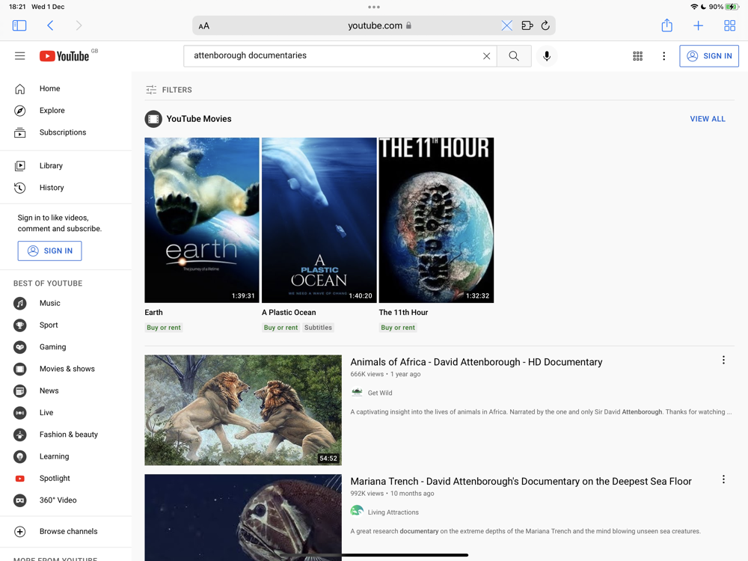748x561 pixels.
Task: Click Buy or rent under The 11th Hour
Action: pos(398,328)
